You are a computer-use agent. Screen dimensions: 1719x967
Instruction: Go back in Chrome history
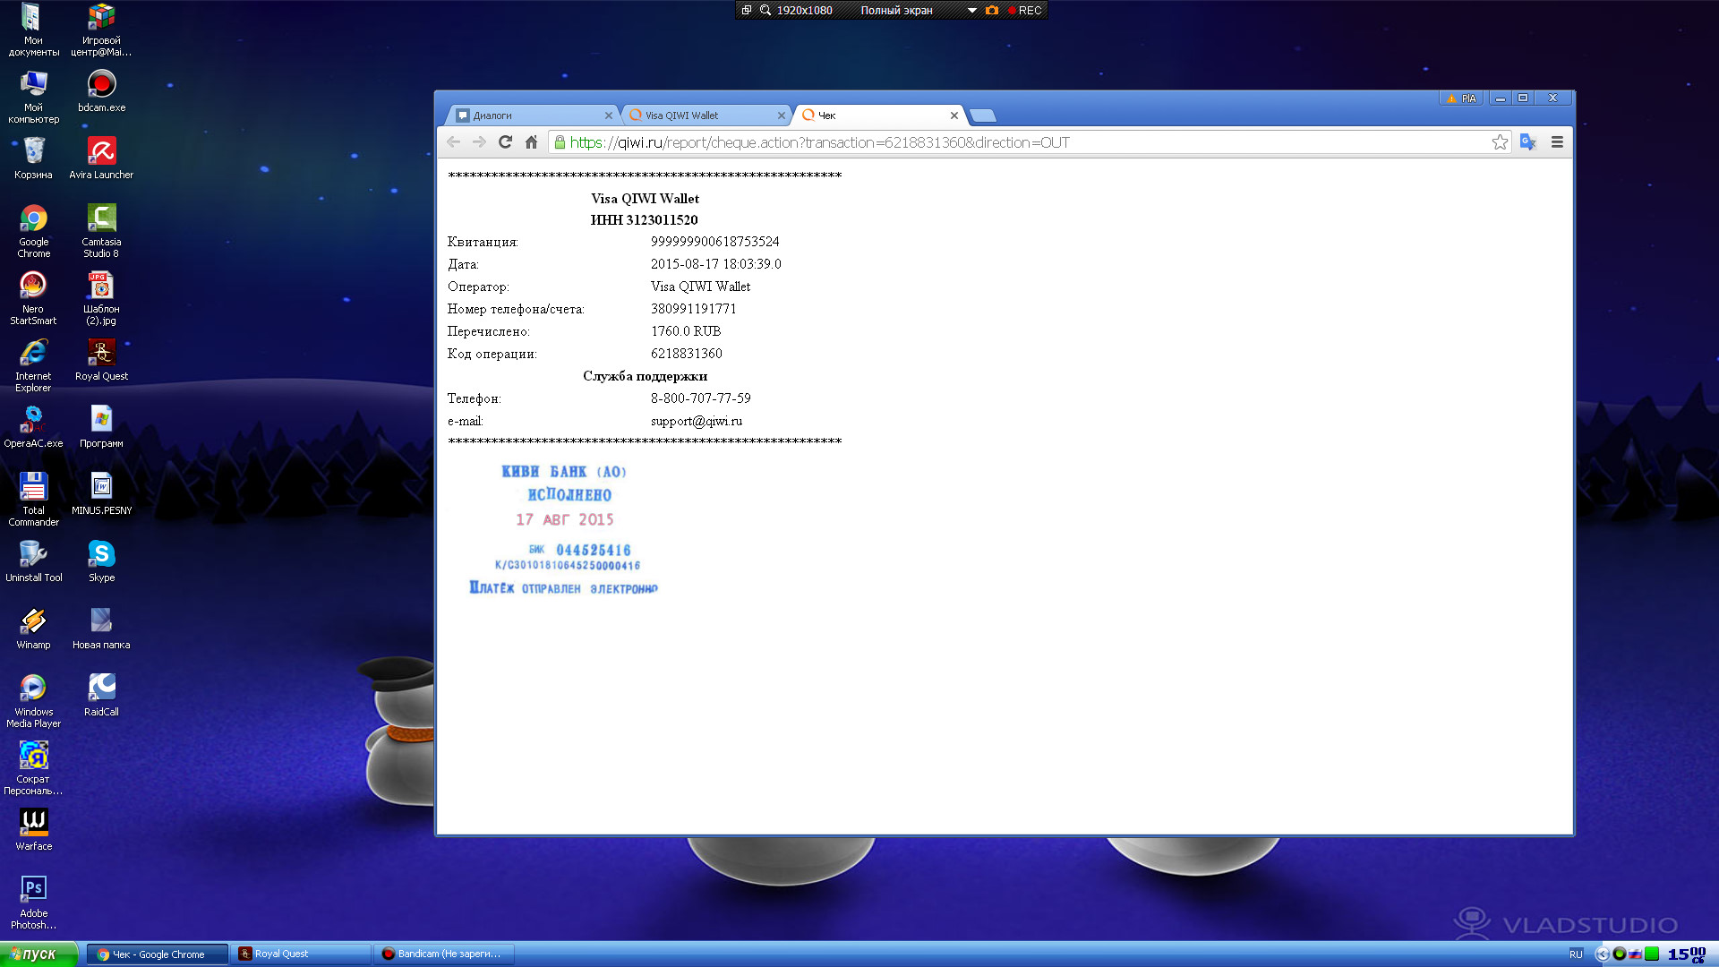click(x=453, y=142)
